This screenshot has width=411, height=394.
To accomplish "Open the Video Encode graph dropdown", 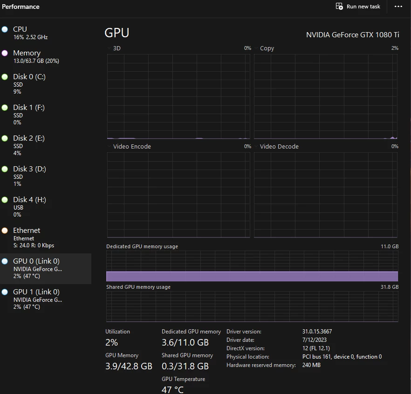I will tap(109, 146).
